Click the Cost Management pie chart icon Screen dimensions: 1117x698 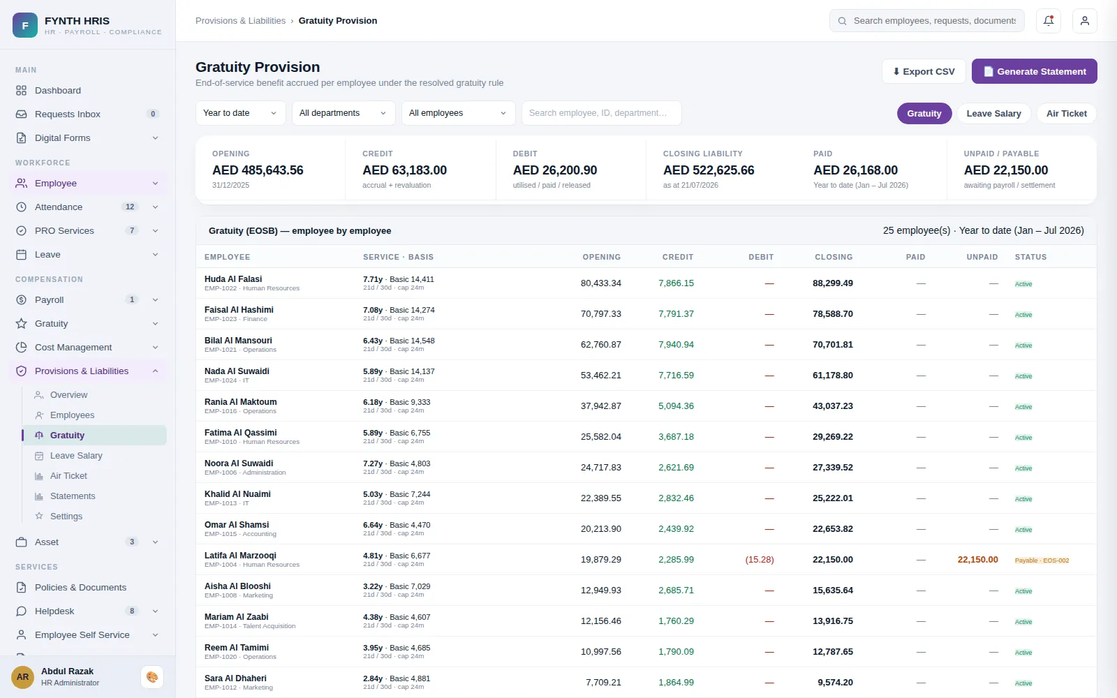pos(21,348)
